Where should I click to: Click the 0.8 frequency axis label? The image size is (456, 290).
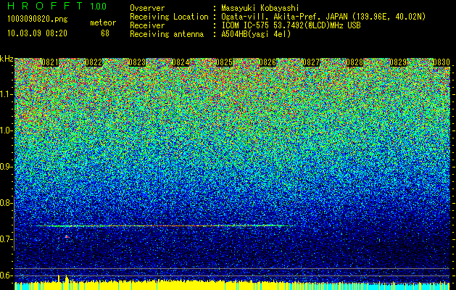(6, 203)
